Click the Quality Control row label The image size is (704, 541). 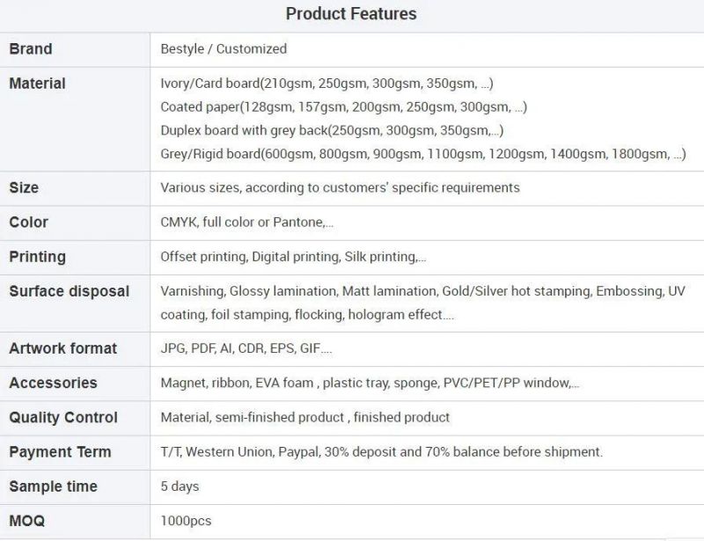coord(63,417)
